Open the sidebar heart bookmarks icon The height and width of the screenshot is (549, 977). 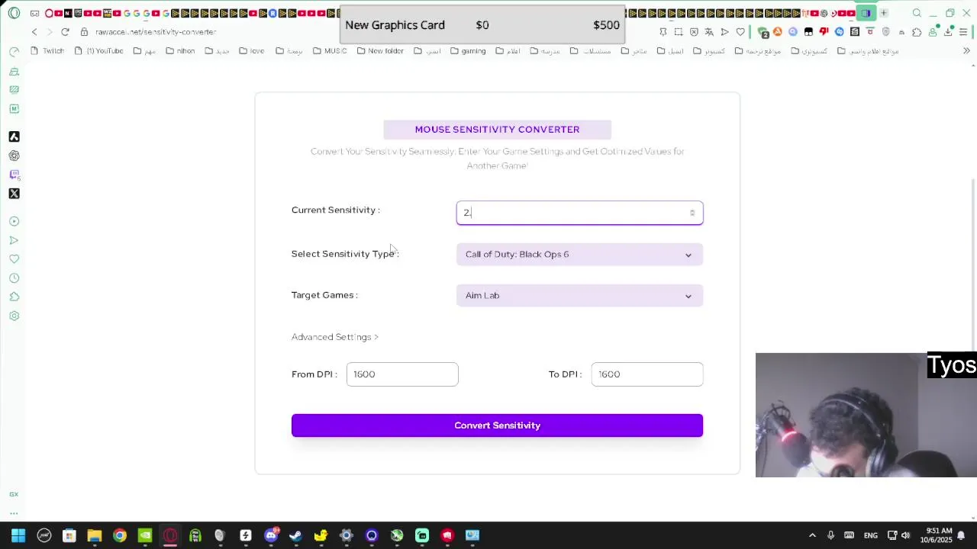[x=14, y=259]
